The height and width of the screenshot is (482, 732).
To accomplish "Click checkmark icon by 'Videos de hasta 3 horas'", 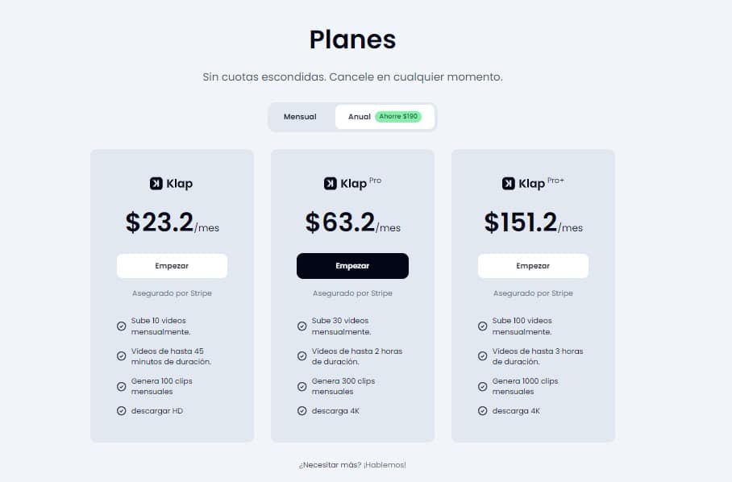I will pyautogui.click(x=483, y=356).
